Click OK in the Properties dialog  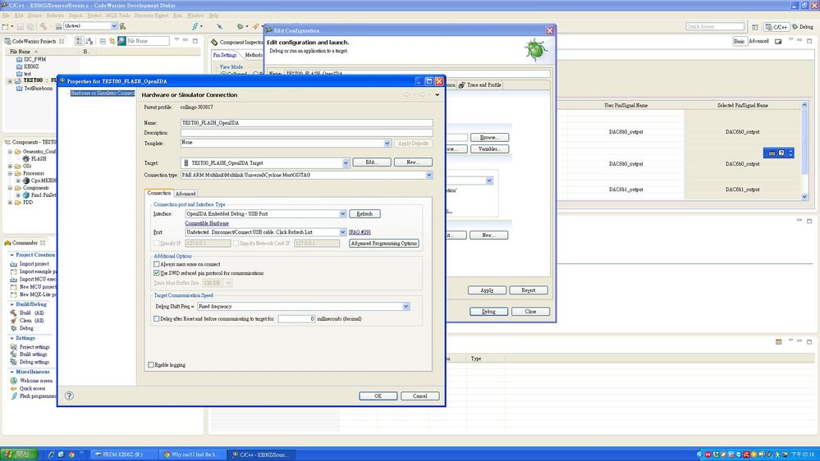pos(378,396)
